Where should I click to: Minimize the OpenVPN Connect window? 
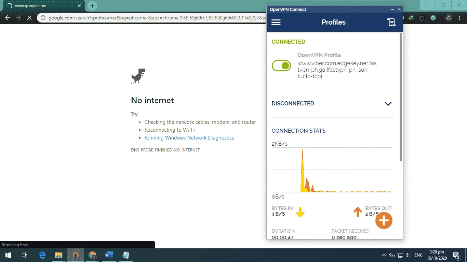(392, 10)
